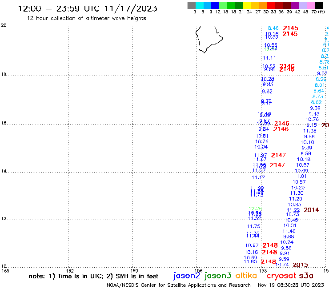Click the '10.74' wave height value
The image size is (329, 289).
click(282, 265)
